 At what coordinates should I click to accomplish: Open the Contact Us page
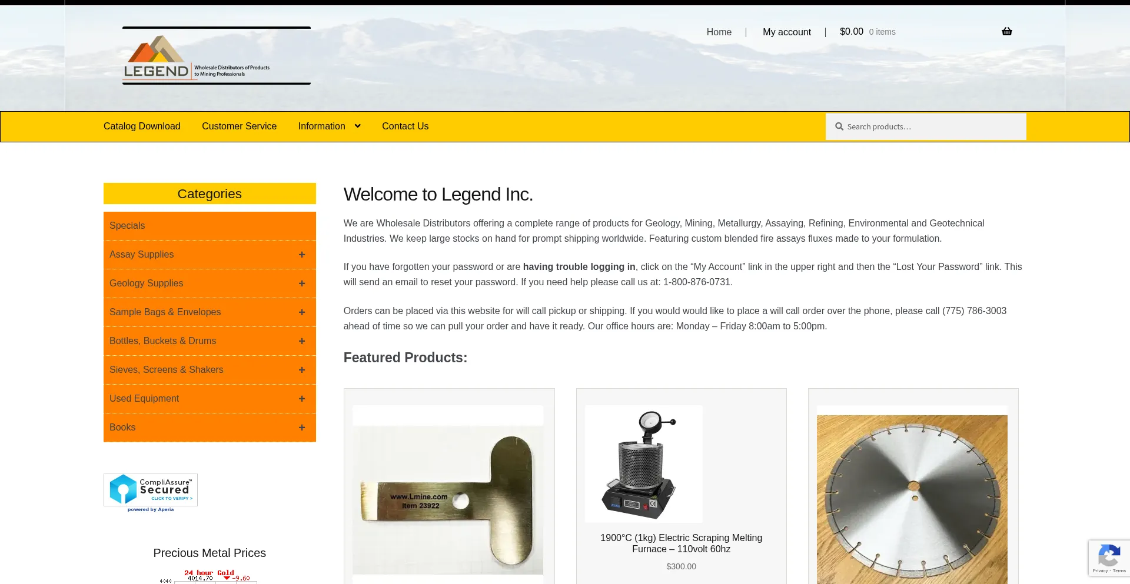click(x=405, y=126)
